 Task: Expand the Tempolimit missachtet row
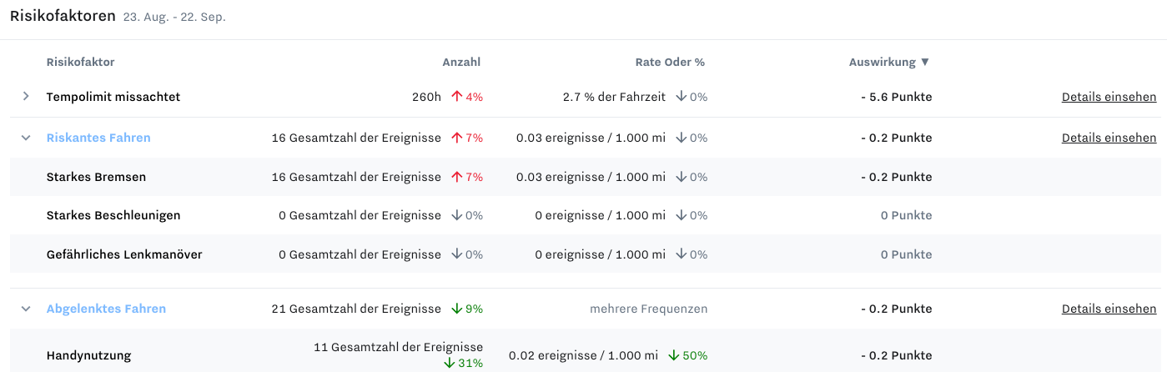pyautogui.click(x=26, y=97)
